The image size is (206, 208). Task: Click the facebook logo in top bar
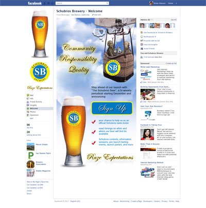coord(35,3)
